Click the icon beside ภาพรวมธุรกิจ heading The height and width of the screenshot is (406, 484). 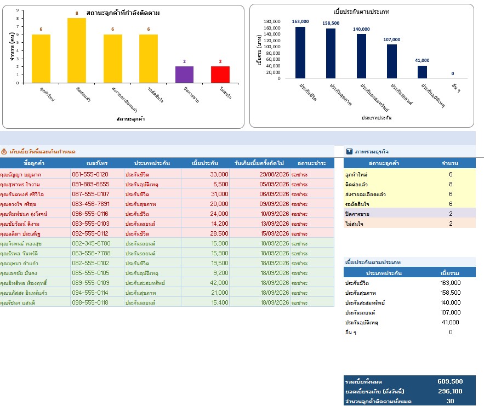349,151
